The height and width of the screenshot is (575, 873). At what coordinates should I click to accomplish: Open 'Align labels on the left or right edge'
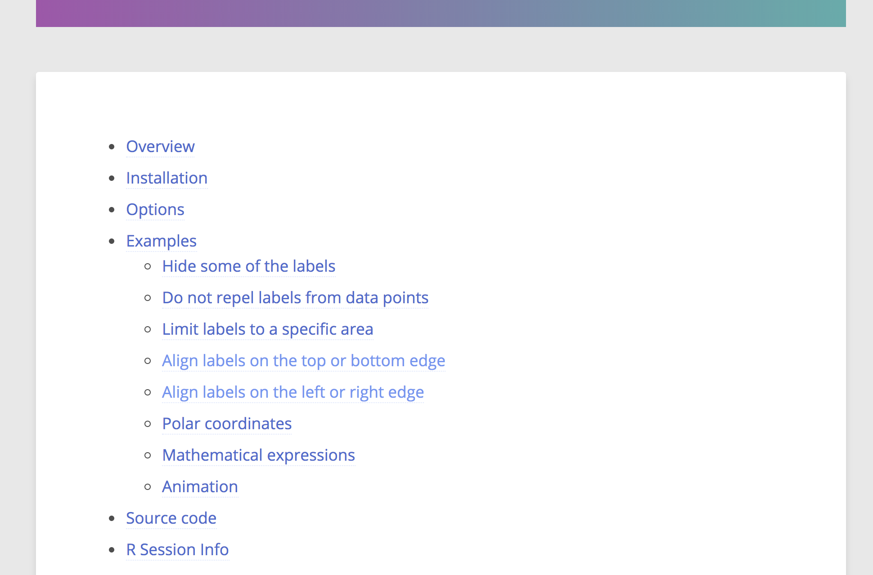(x=292, y=392)
